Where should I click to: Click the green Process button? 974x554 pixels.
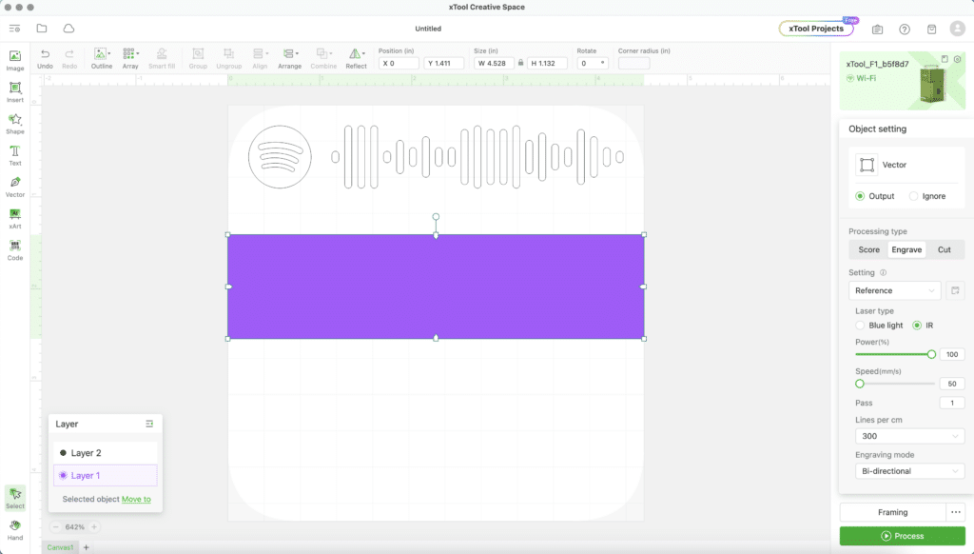(902, 535)
